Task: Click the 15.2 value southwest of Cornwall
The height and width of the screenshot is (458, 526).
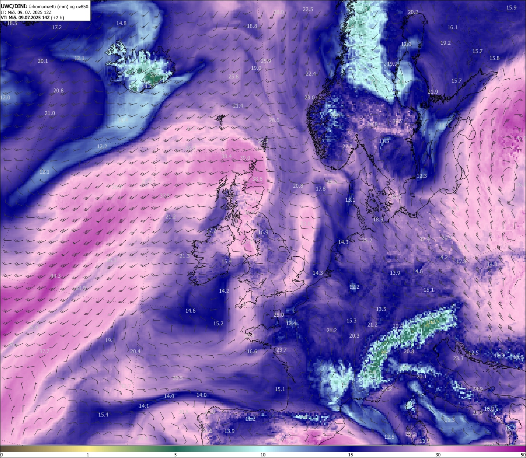Action: pos(218,324)
